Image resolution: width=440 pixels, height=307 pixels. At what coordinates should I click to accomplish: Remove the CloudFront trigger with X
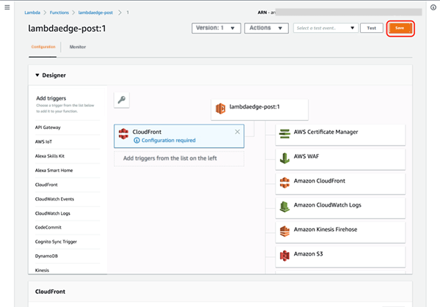point(238,132)
